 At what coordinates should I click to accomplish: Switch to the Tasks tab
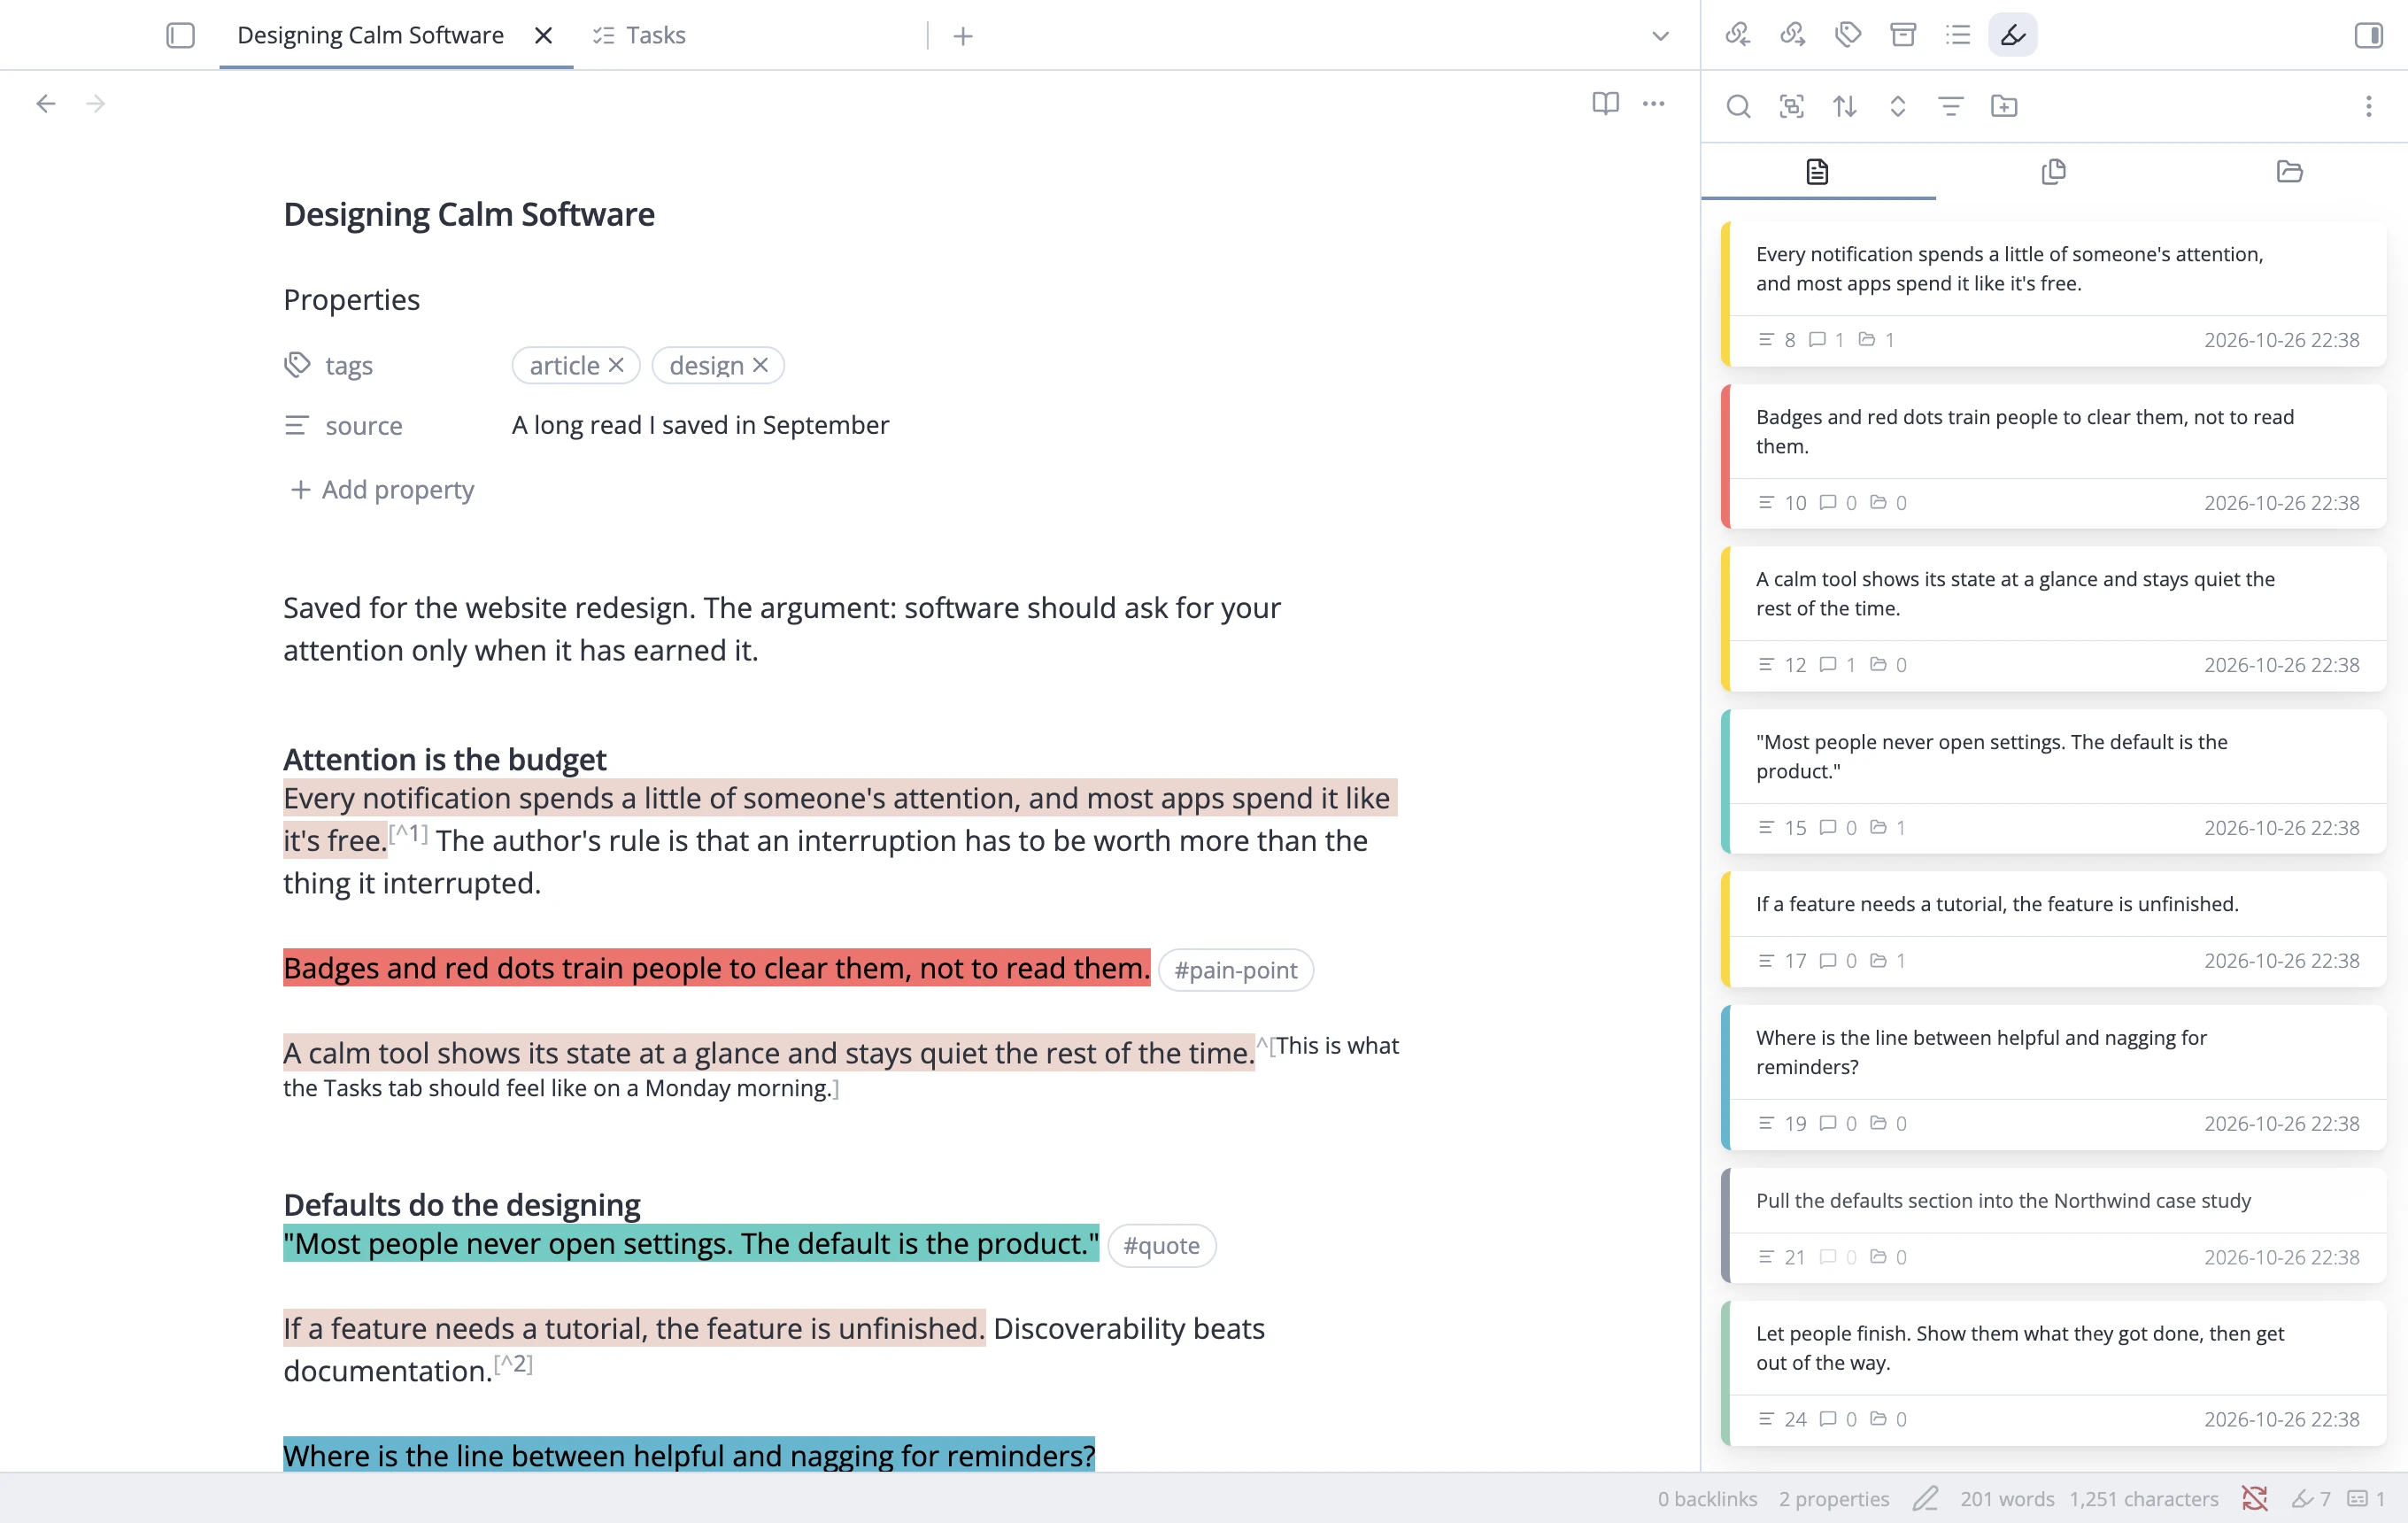tap(639, 35)
